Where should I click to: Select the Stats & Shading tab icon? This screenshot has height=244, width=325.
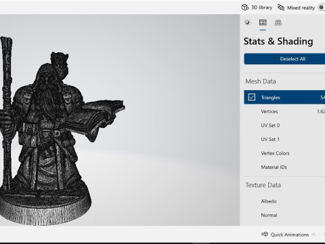point(263,22)
